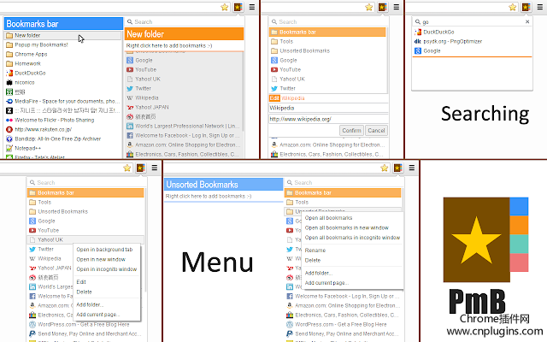Choose Delete below Rename in the folder menu
This screenshot has width=547, height=342.
click(x=313, y=260)
